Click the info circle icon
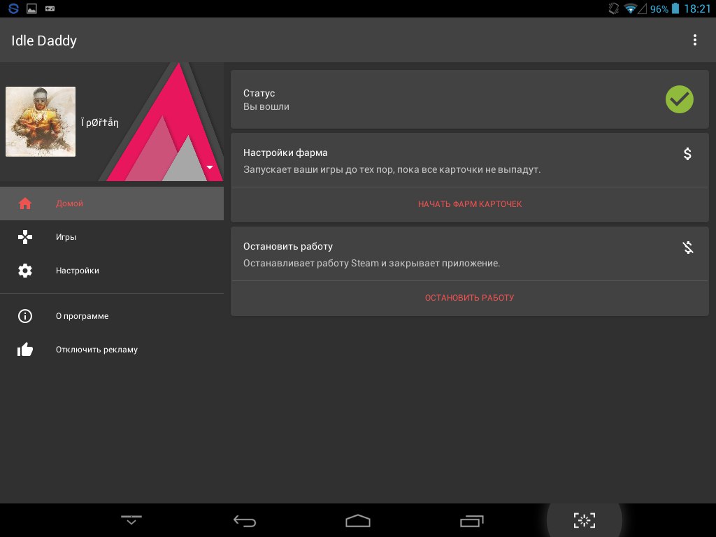Image resolution: width=716 pixels, height=537 pixels. 25,316
